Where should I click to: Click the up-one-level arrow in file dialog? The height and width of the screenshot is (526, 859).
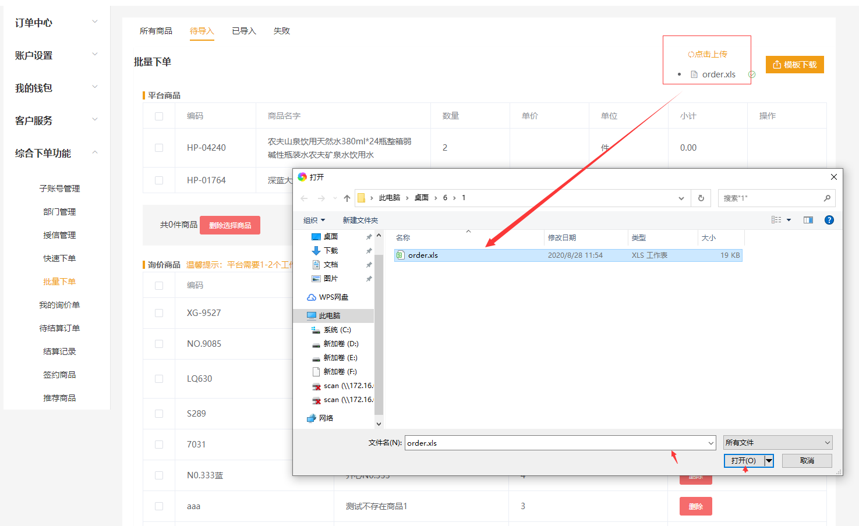click(347, 198)
